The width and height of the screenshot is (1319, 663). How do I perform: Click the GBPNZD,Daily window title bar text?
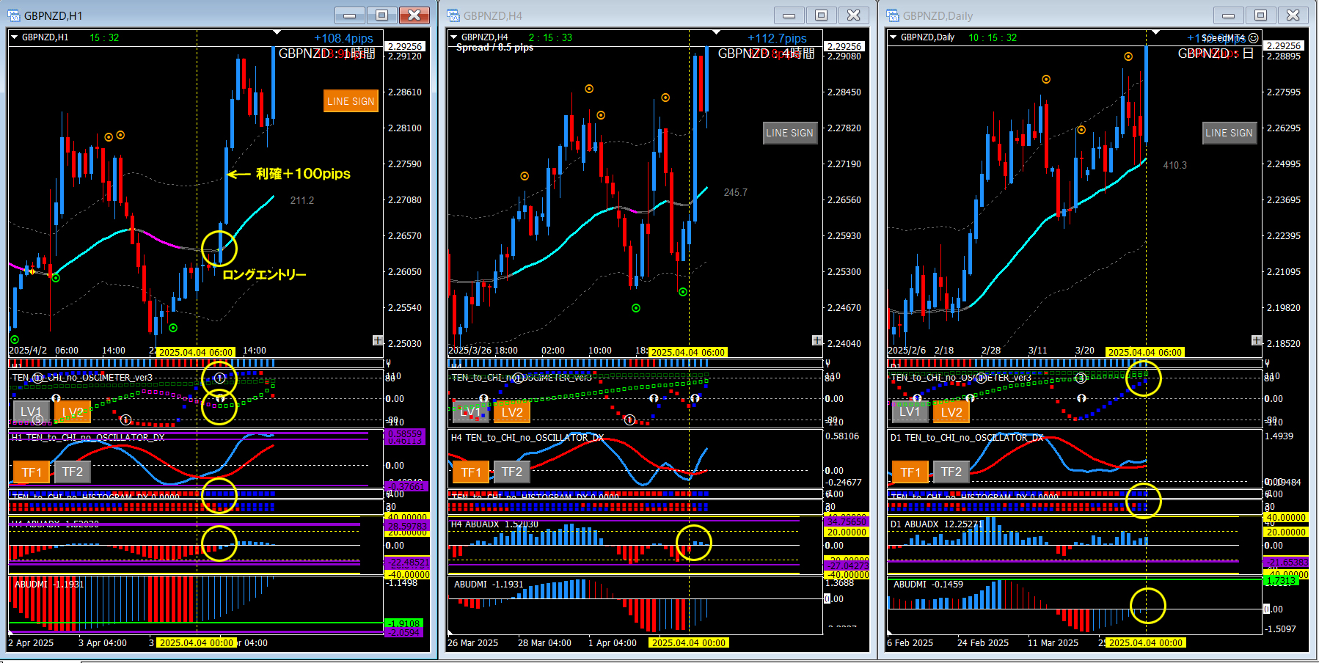[938, 15]
